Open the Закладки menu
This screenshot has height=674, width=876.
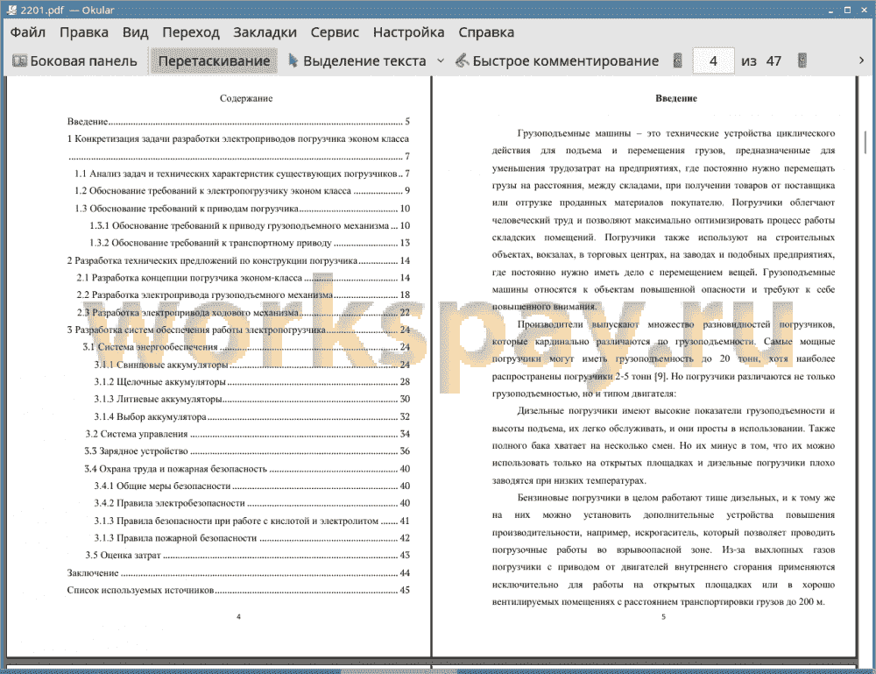(265, 32)
